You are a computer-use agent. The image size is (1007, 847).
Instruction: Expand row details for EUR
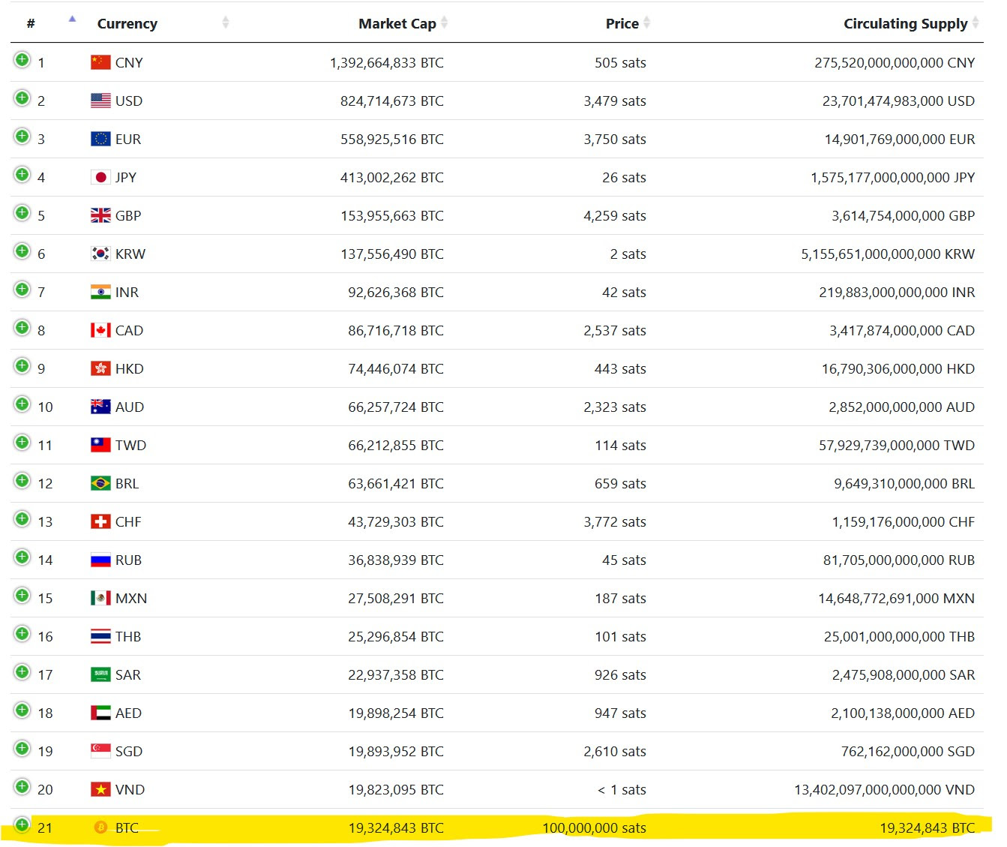coord(22,137)
